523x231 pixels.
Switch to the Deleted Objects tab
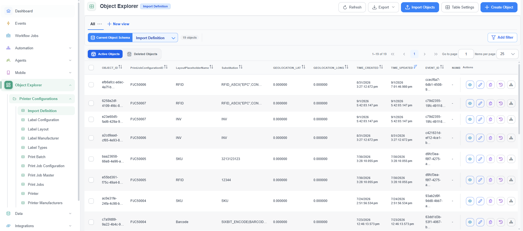142,54
